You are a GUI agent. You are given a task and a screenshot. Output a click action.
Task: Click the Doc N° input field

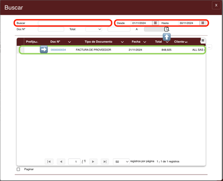pos(51,29)
